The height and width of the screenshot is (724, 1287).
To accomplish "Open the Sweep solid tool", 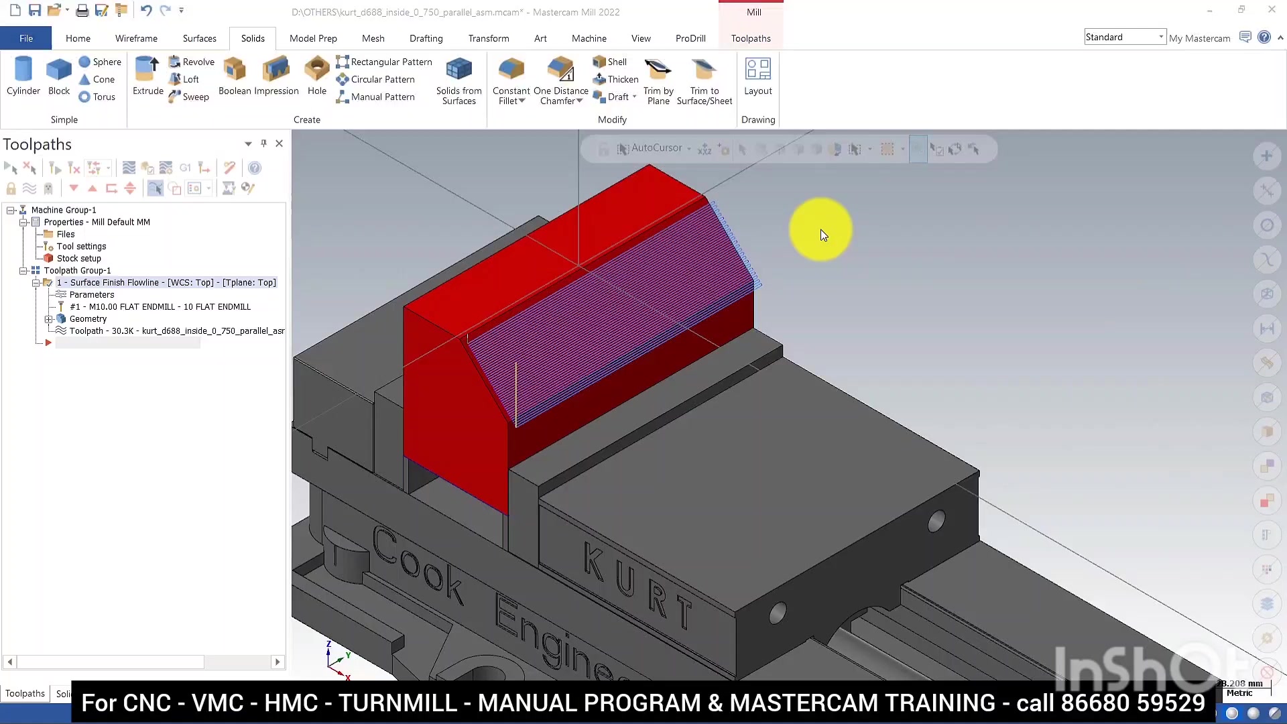I will [188, 97].
